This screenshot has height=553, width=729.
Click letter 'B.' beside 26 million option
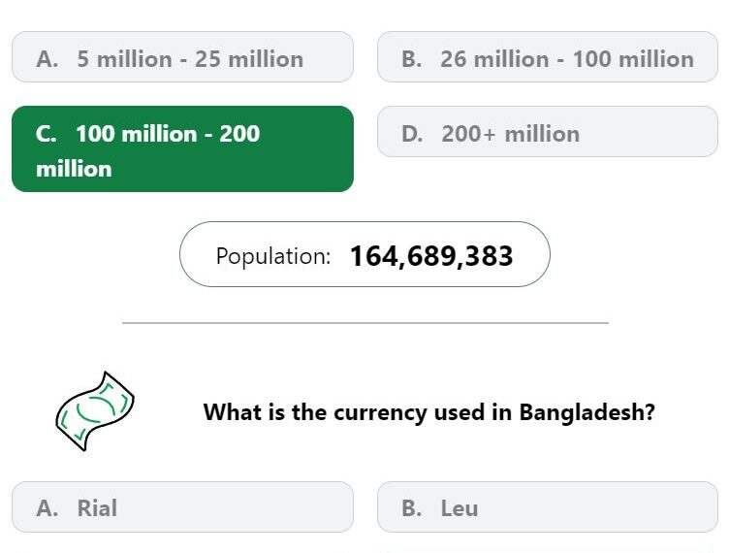click(x=412, y=59)
